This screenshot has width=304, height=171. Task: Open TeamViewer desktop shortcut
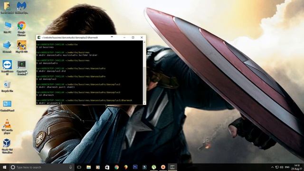pos(8,67)
